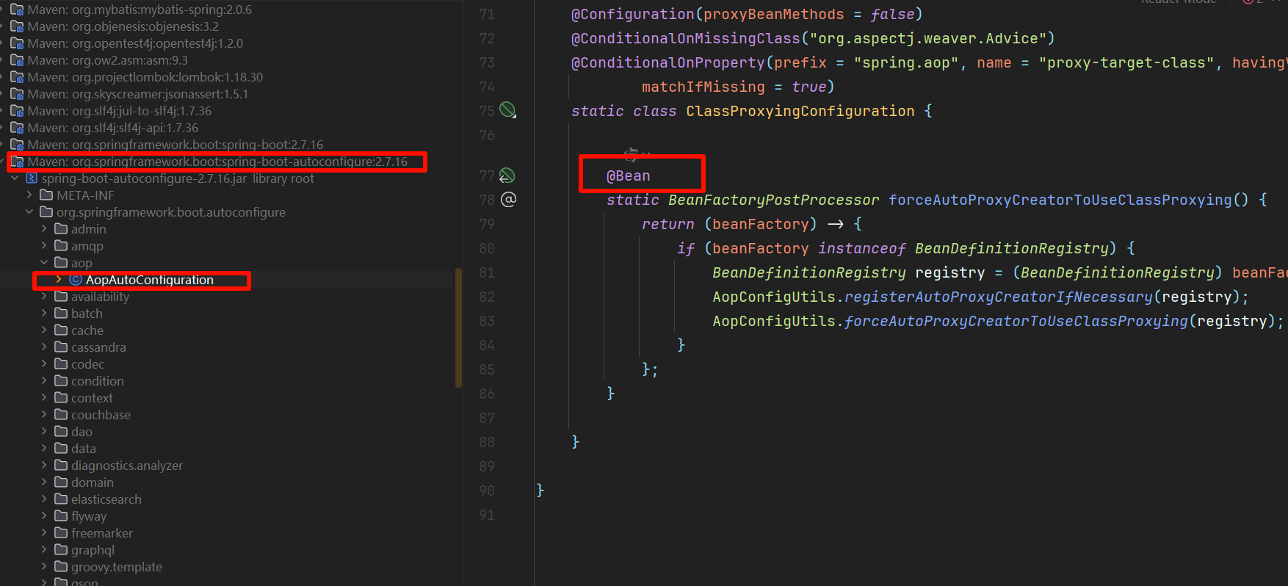Viewport: 1288px width, 586px height.
Task: Select the Maven spring-boot-autoconfigure:2.7.16 library
Action: [217, 162]
